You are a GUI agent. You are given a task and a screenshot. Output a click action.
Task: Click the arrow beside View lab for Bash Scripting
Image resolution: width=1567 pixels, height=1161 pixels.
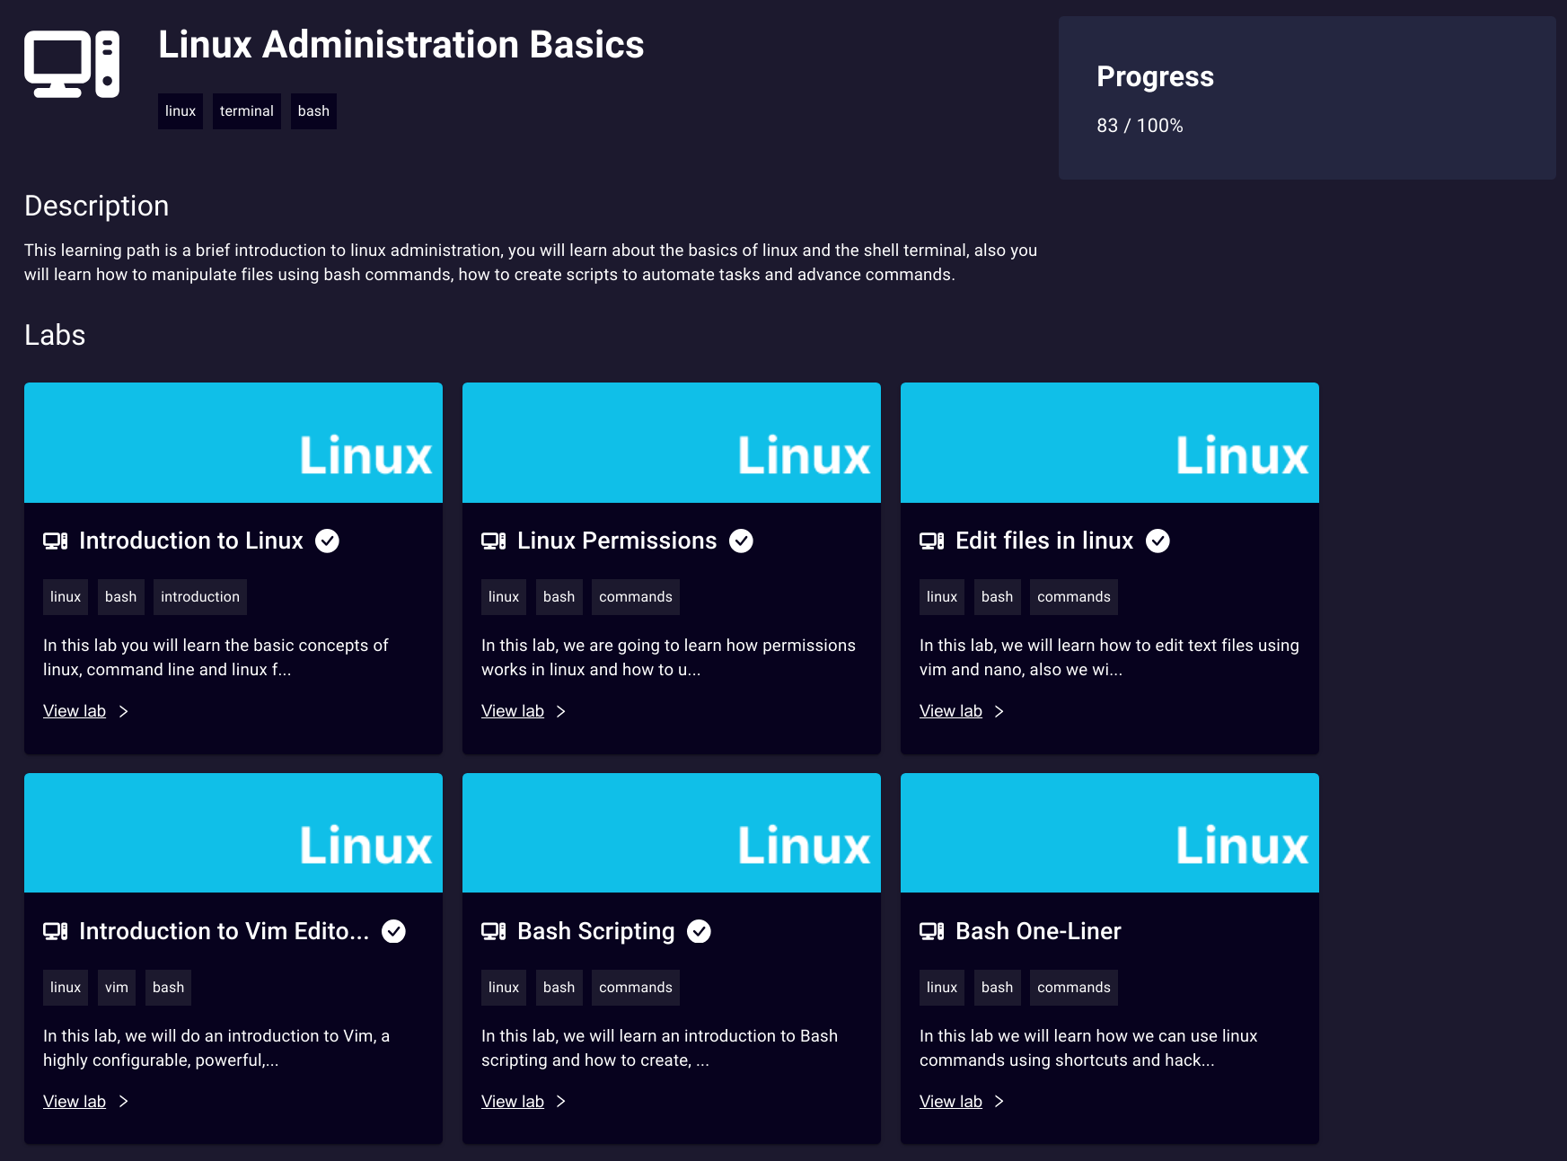(x=560, y=1102)
